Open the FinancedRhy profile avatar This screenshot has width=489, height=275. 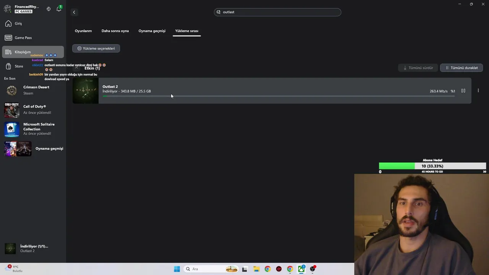point(8,9)
